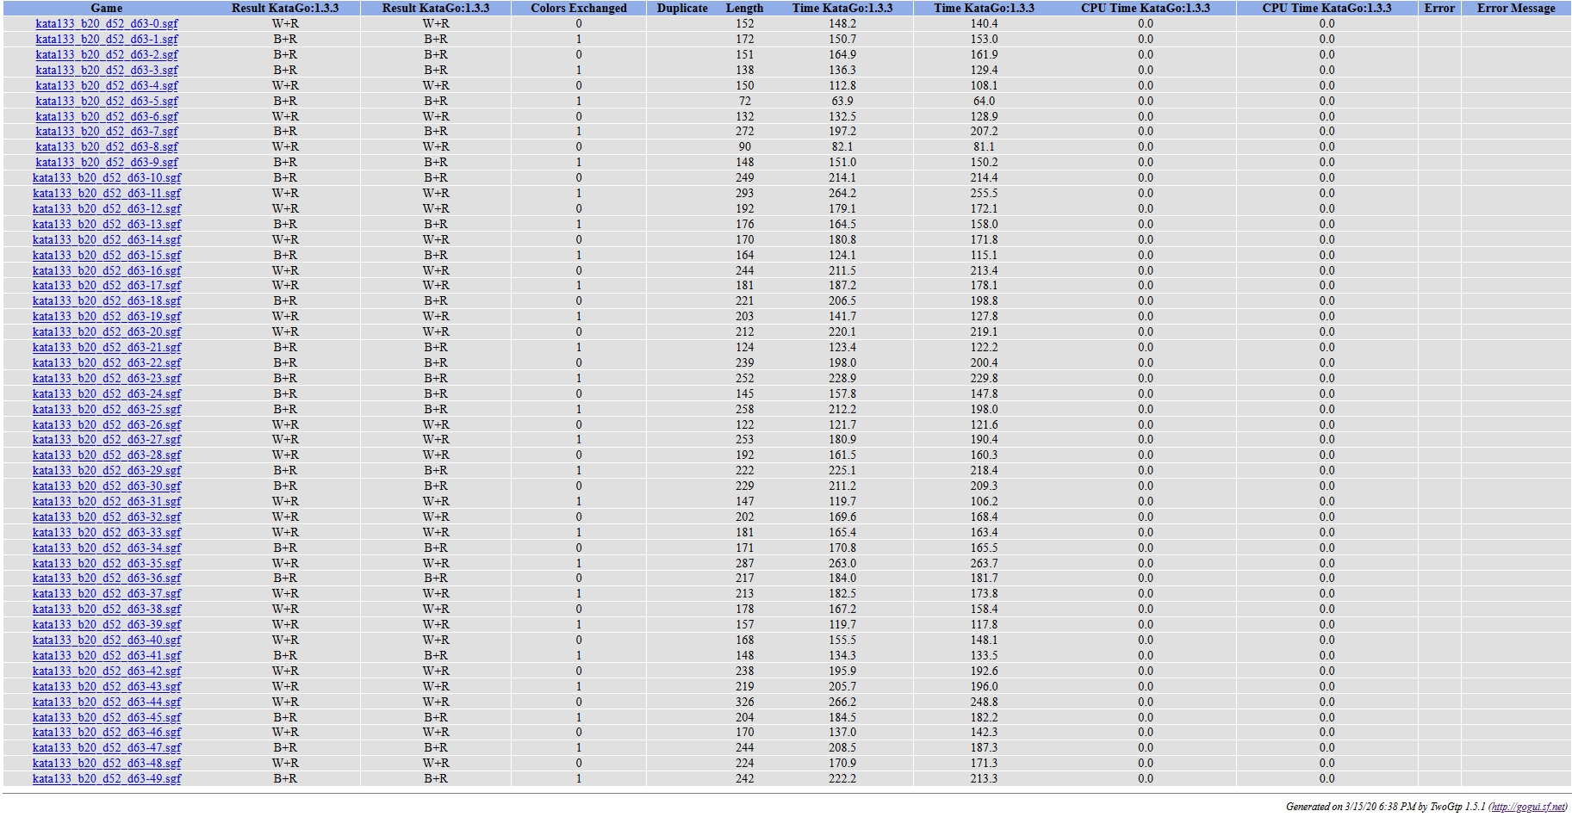Select length value 72 in game 5 row

point(745,102)
